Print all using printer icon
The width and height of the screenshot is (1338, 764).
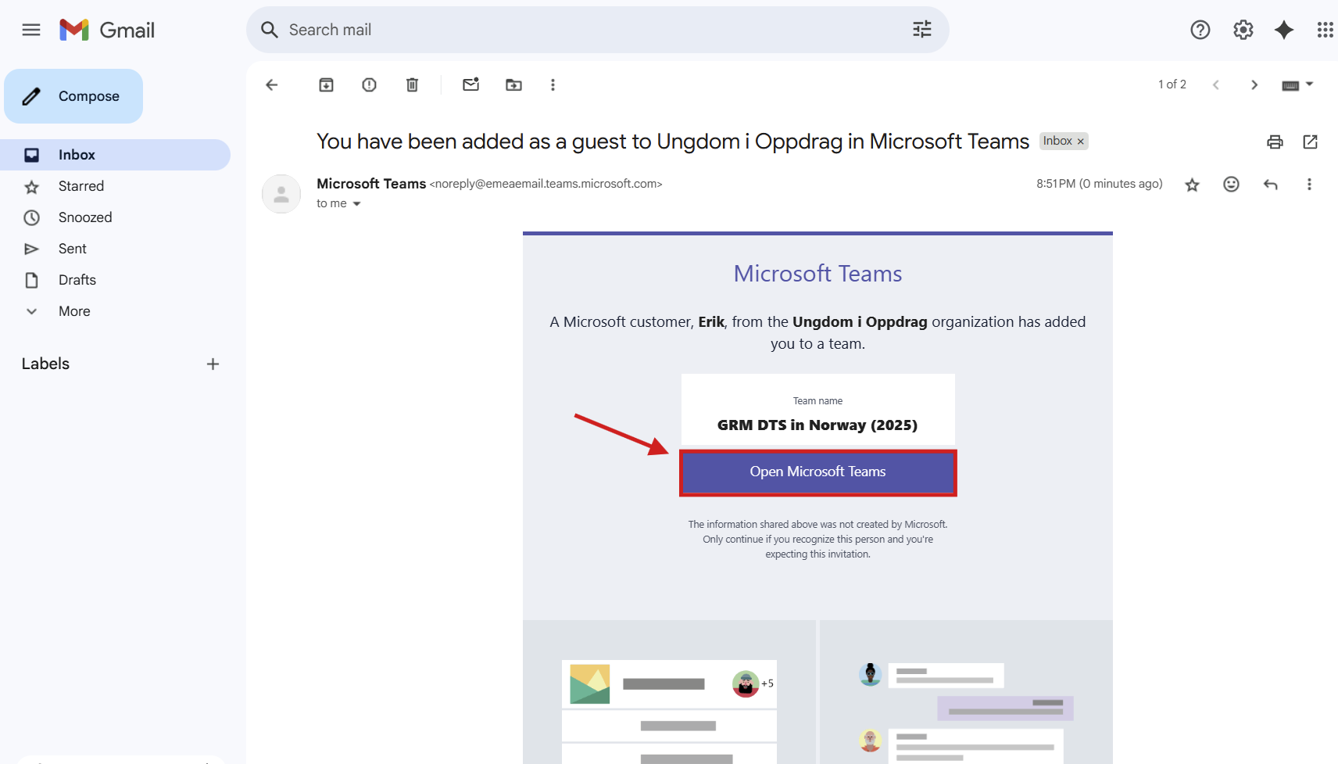1275,142
